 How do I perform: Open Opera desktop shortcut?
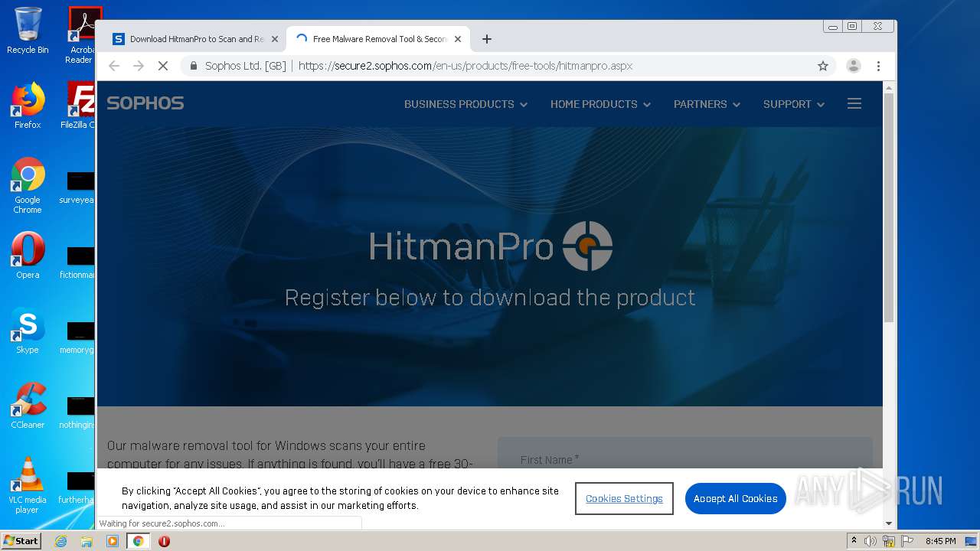28,256
